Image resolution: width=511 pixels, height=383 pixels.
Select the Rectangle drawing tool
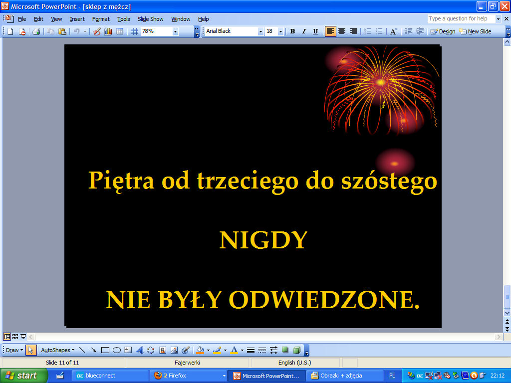coord(105,350)
